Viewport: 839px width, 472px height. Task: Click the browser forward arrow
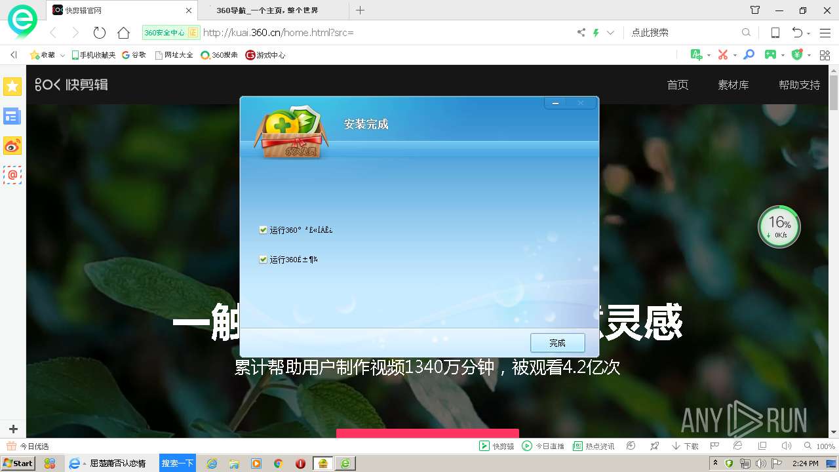click(x=75, y=32)
